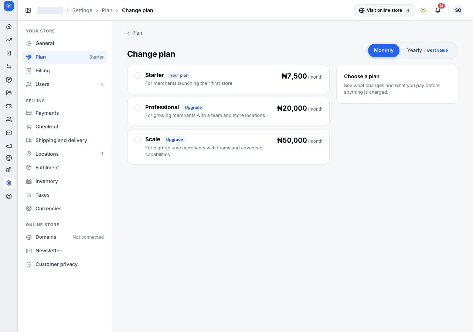The height and width of the screenshot is (332, 473).
Task: Open the globe icon in left rail
Action: click(x=9, y=158)
